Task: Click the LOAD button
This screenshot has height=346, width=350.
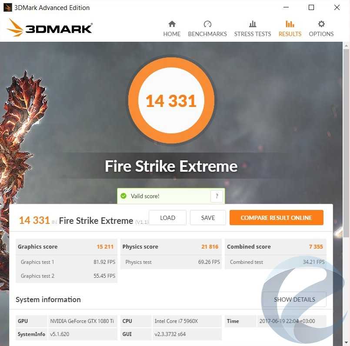Action: (168, 218)
